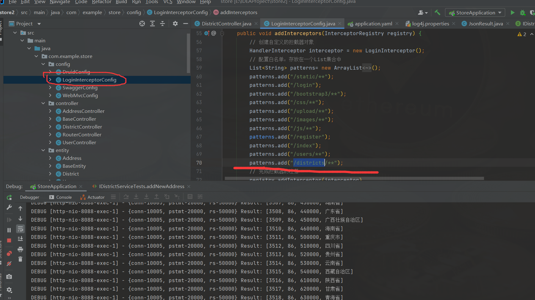This screenshot has height=300, width=535.
Task: Click the Project tree vertical scrollbar
Action: 188,53
